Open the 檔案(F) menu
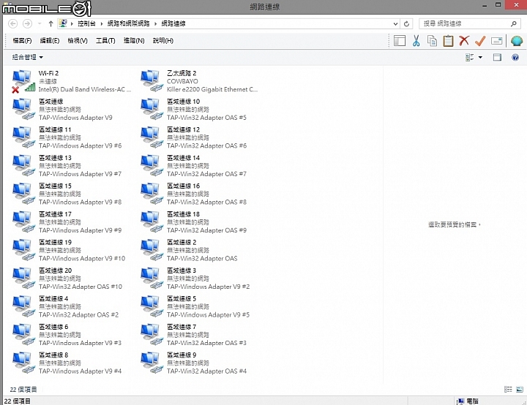The height and width of the screenshot is (405, 527). coord(22,41)
